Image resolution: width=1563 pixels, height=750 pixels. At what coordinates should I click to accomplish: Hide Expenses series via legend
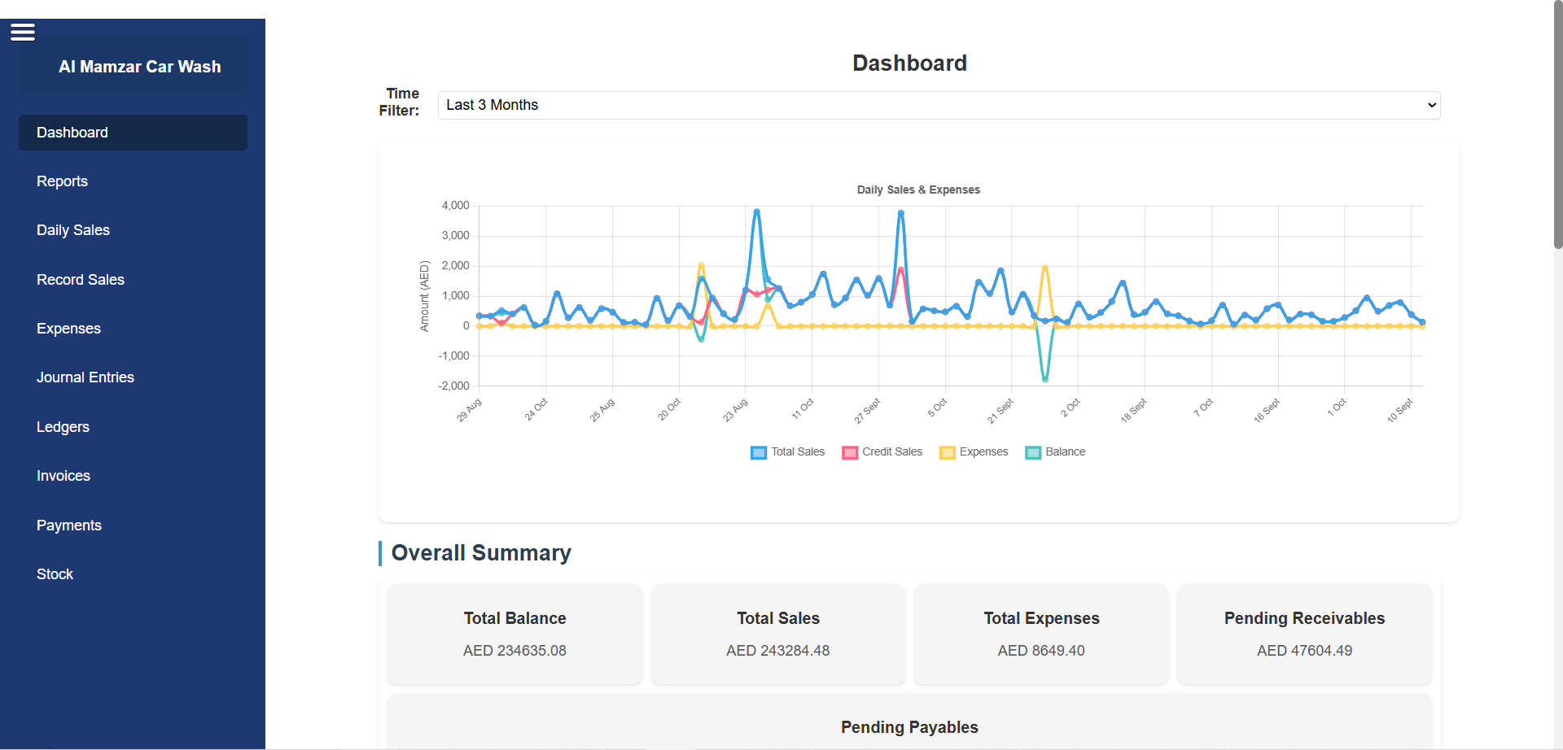tap(947, 452)
